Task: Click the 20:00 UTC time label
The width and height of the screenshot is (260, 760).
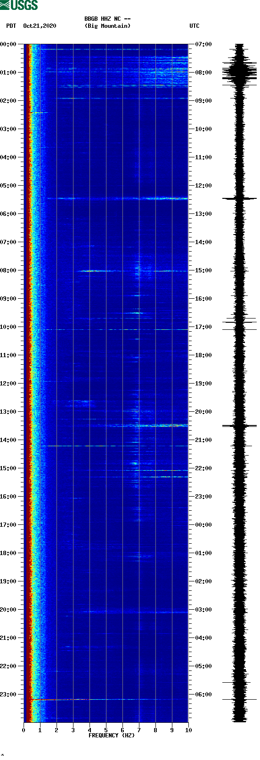Action: (x=203, y=412)
